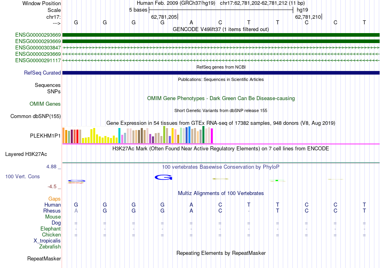The height and width of the screenshot is (268, 380).
Task: Click the right-arrowed ENSG00000303847 intron line
Action: pyautogui.click(x=221, y=47)
